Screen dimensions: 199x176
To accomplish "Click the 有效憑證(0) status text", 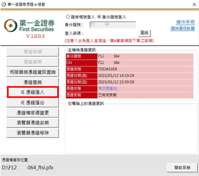I will coord(108,89).
